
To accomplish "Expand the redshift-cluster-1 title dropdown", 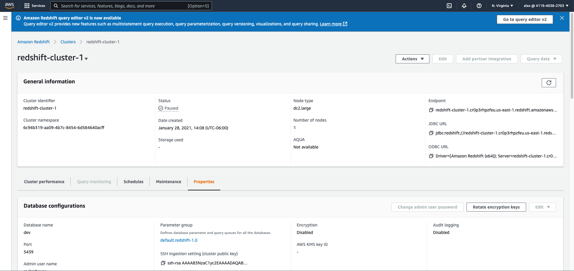I will pyautogui.click(x=86, y=59).
